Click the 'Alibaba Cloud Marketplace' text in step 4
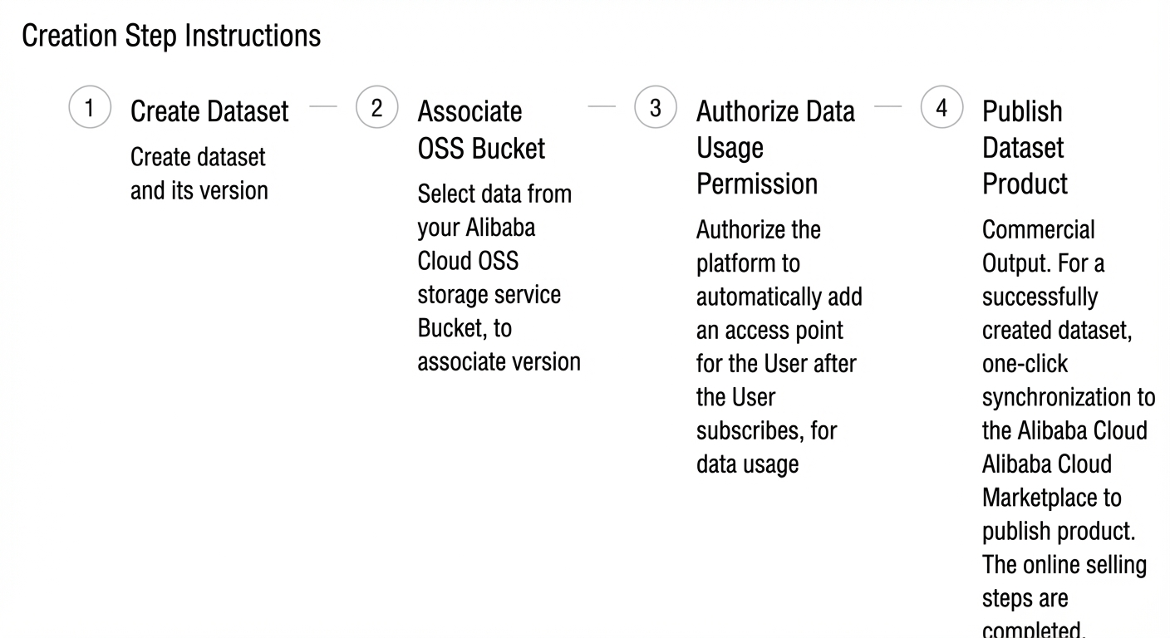Screen dimensions: 1170x638 tap(1051, 481)
